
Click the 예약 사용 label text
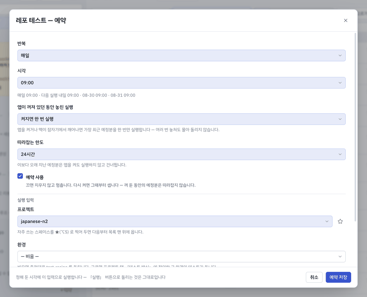click(34, 177)
